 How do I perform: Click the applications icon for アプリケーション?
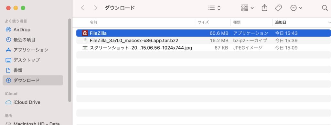click(x=8, y=50)
